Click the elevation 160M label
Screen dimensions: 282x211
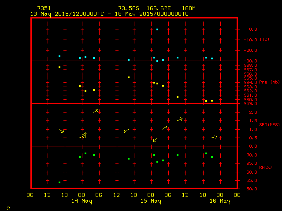pyautogui.click(x=188, y=8)
